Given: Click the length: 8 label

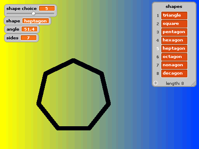Looking at the screenshot, I should (175, 83).
